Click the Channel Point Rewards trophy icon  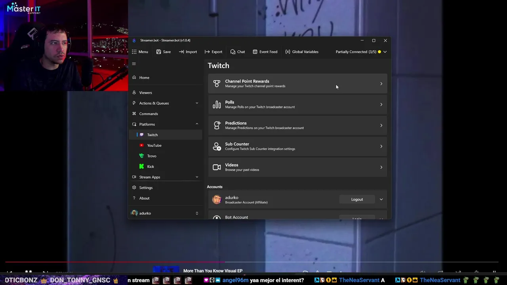point(217,84)
